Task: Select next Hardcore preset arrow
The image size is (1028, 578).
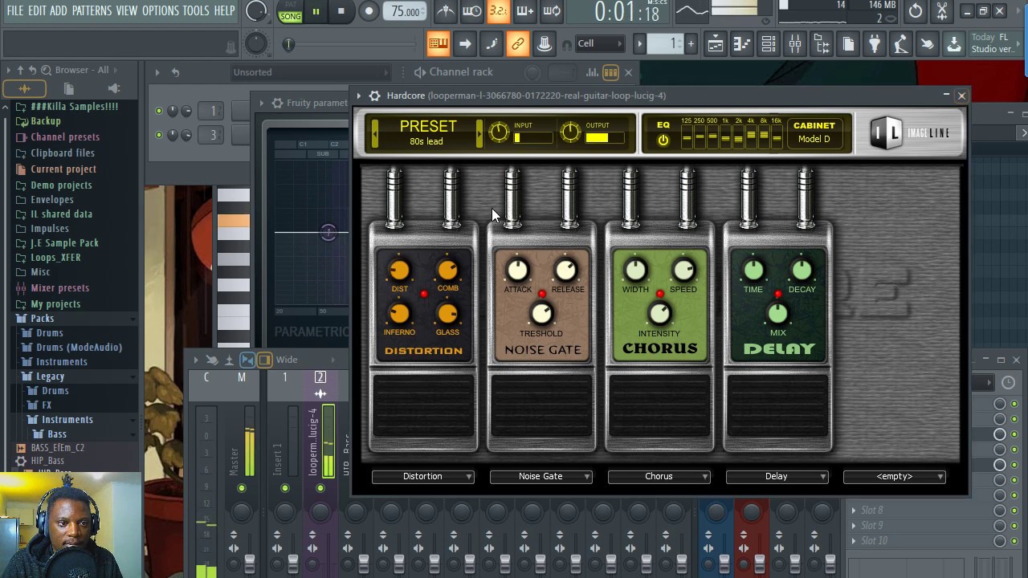Action: (x=479, y=133)
